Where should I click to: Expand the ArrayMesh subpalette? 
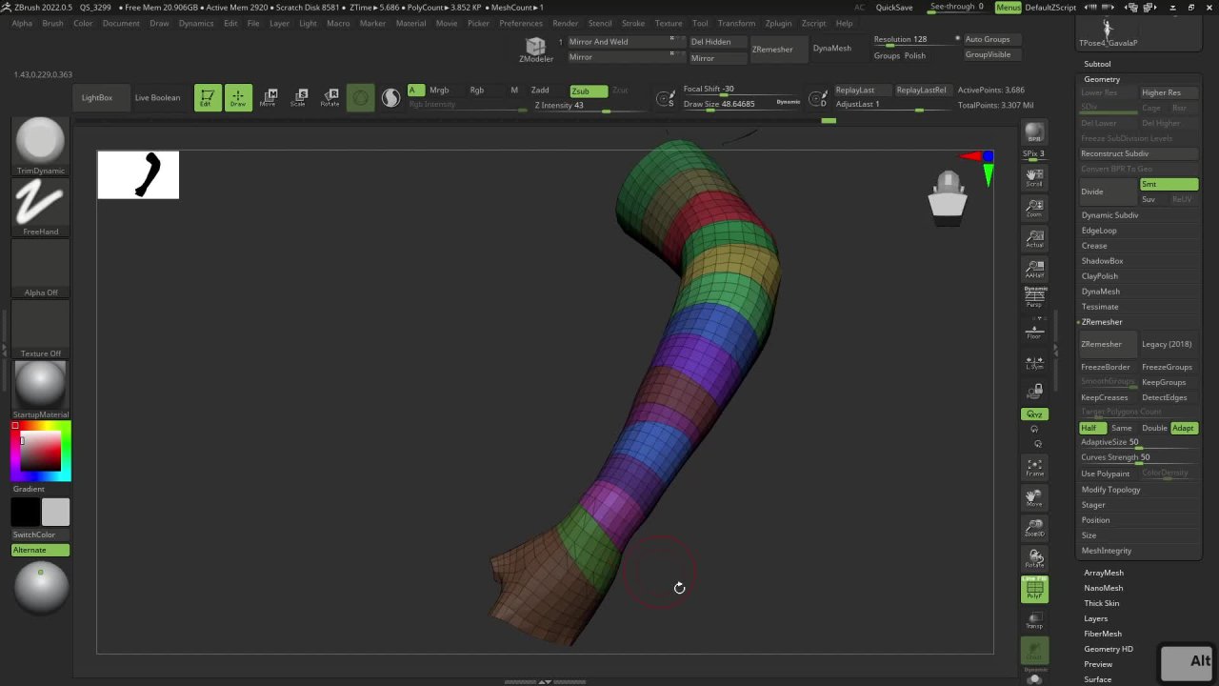pyautogui.click(x=1104, y=573)
